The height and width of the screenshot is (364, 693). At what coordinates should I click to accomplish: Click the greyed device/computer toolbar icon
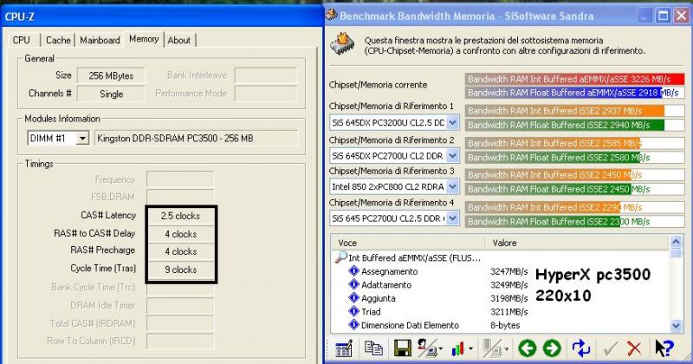click(x=490, y=348)
